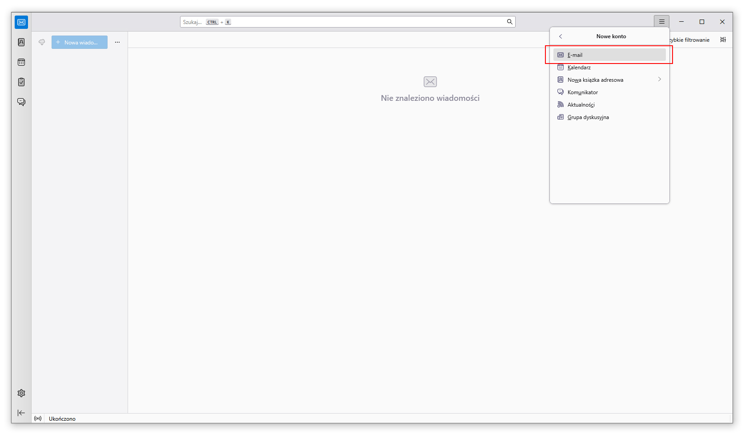Open the Calendar space icon
Viewport: 749px width, 442px height.
point(21,62)
